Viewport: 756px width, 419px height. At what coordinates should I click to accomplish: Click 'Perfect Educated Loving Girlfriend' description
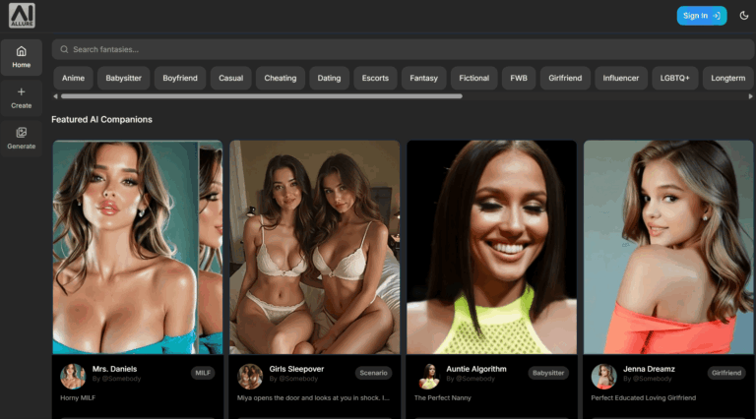coord(643,397)
